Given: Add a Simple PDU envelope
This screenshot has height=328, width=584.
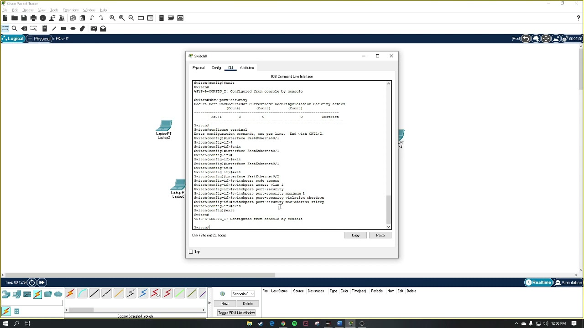Looking at the screenshot, I should [94, 29].
